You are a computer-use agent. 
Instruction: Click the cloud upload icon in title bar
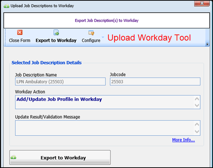7,6
